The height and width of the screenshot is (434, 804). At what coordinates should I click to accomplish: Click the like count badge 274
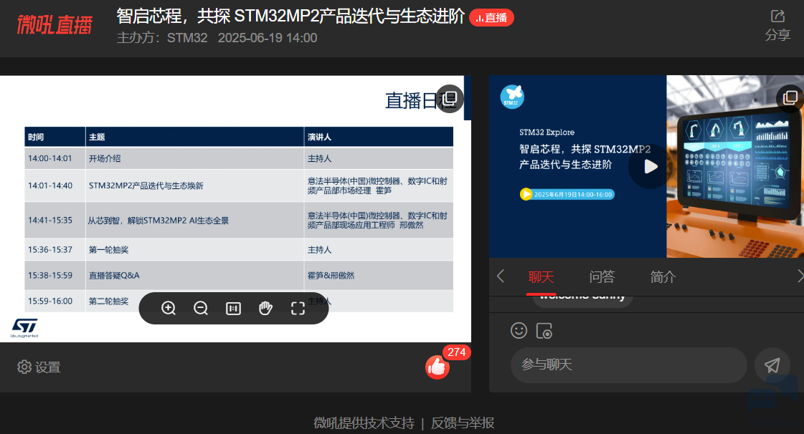tap(456, 352)
